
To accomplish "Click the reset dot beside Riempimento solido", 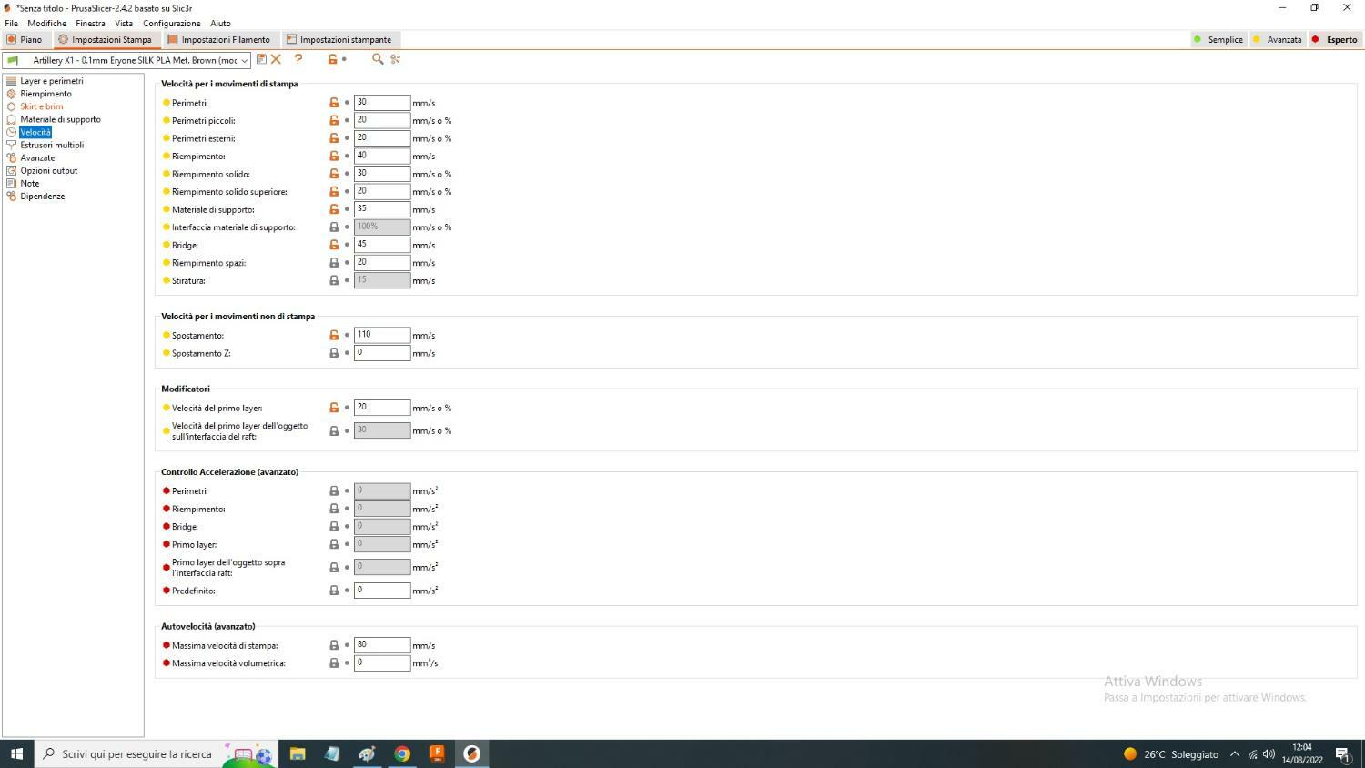I will 347,174.
